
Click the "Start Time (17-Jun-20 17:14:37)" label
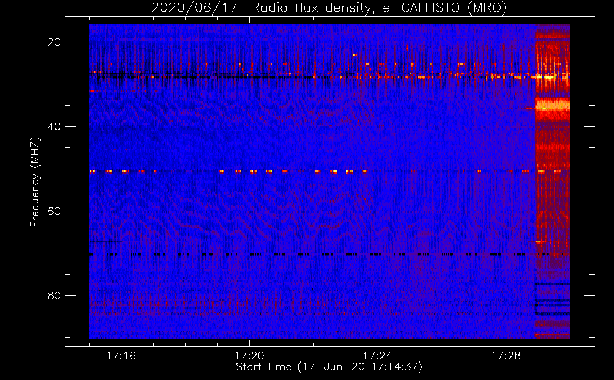click(x=329, y=367)
